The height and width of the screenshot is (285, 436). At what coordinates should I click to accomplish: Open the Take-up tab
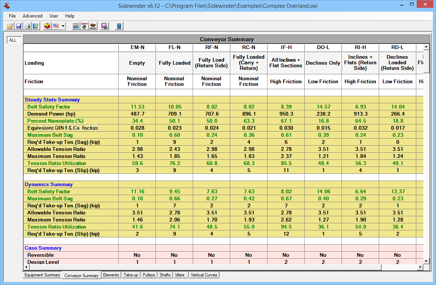click(131, 275)
